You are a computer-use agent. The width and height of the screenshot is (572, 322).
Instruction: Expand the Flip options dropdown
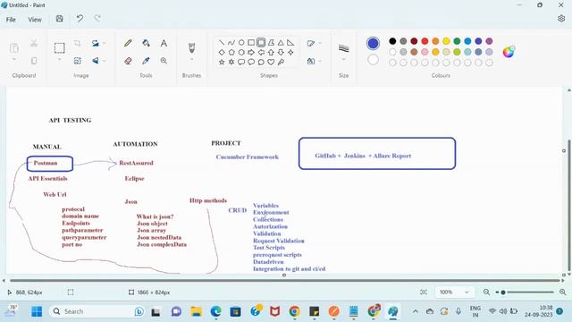[x=105, y=61]
